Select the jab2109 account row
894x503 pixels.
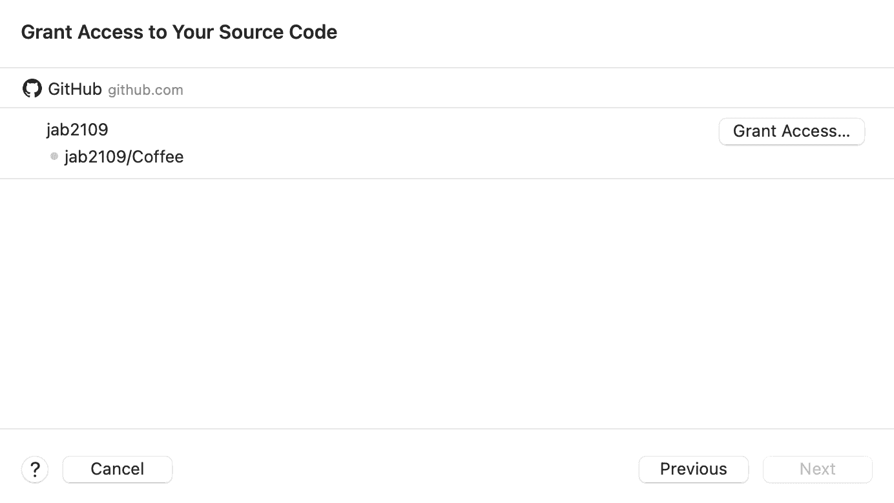click(258, 130)
